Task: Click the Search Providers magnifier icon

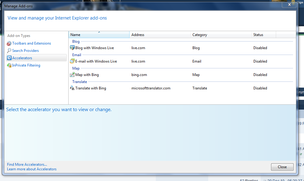Action: click(9, 51)
